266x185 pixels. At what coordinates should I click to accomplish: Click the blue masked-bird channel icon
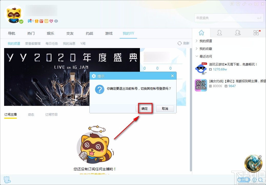click(201, 69)
